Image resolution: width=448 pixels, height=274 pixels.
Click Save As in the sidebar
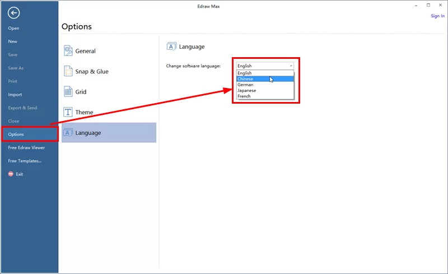click(x=16, y=68)
